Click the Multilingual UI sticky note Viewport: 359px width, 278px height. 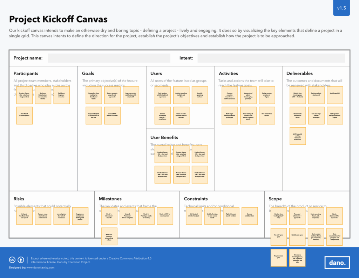[x=335, y=95]
